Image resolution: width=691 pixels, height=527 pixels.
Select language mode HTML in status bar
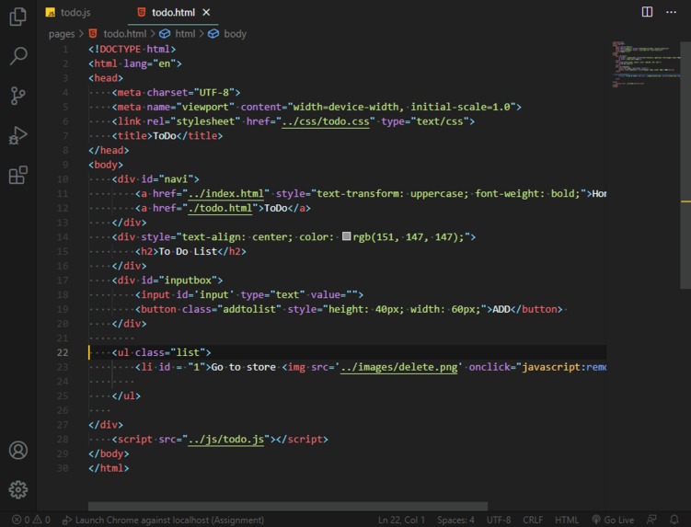click(567, 520)
